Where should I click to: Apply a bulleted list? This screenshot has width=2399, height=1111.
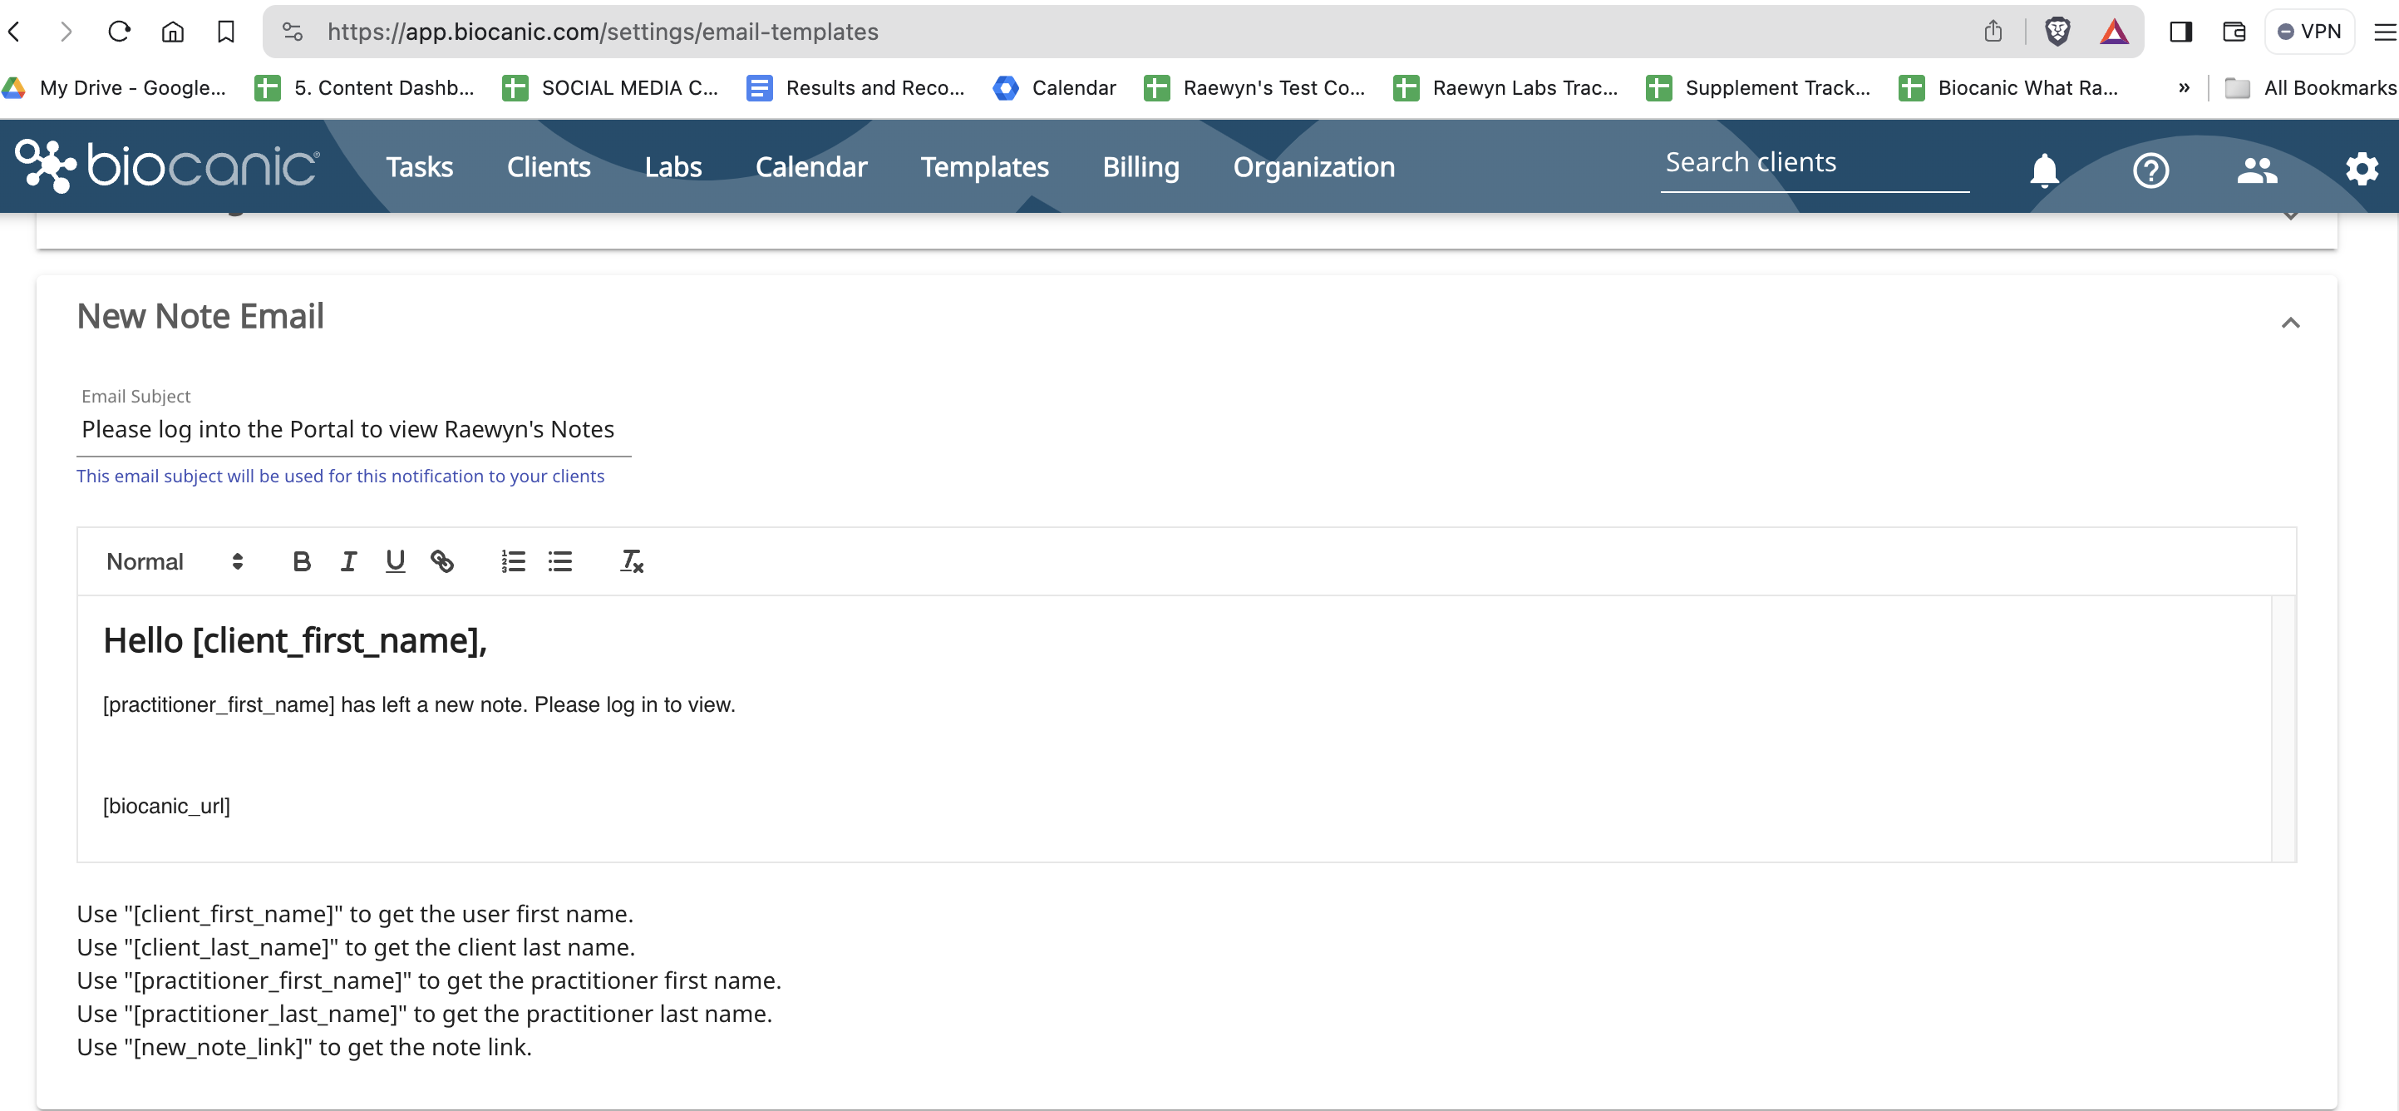tap(559, 561)
